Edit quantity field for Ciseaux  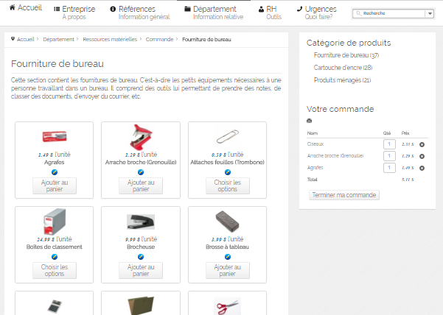389,144
